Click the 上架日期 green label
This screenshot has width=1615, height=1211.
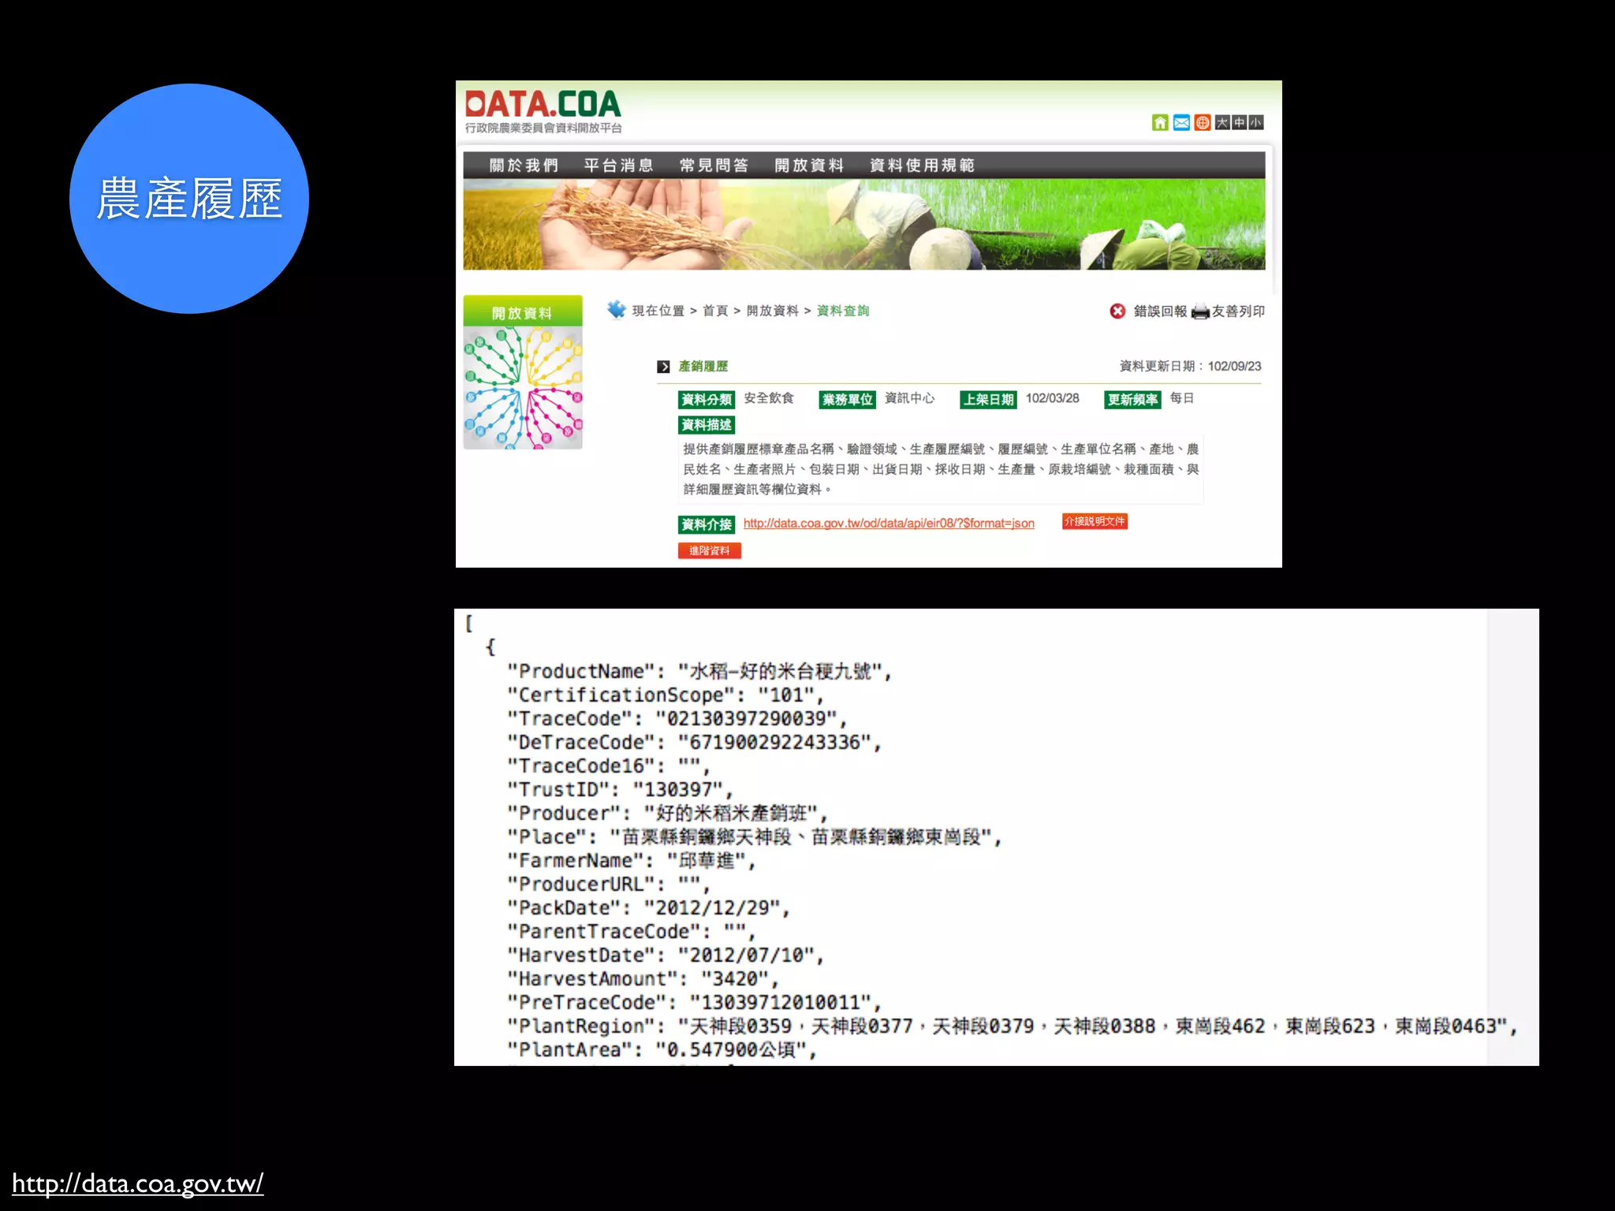988,400
